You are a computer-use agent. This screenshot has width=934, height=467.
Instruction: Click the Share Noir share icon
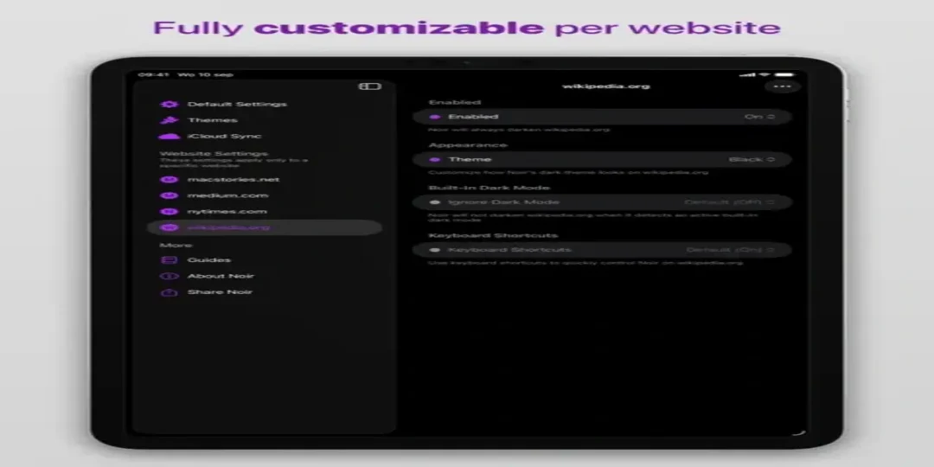(x=170, y=292)
